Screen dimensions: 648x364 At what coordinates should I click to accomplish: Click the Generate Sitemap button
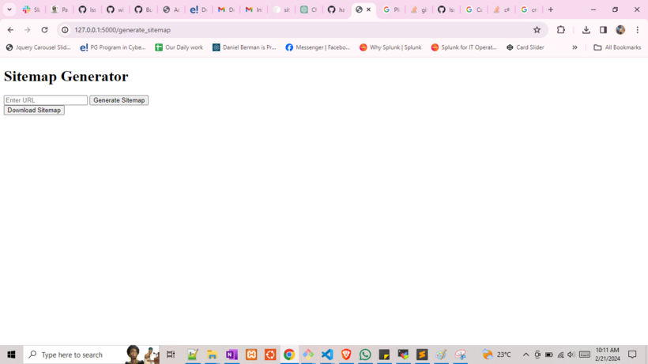(x=119, y=100)
